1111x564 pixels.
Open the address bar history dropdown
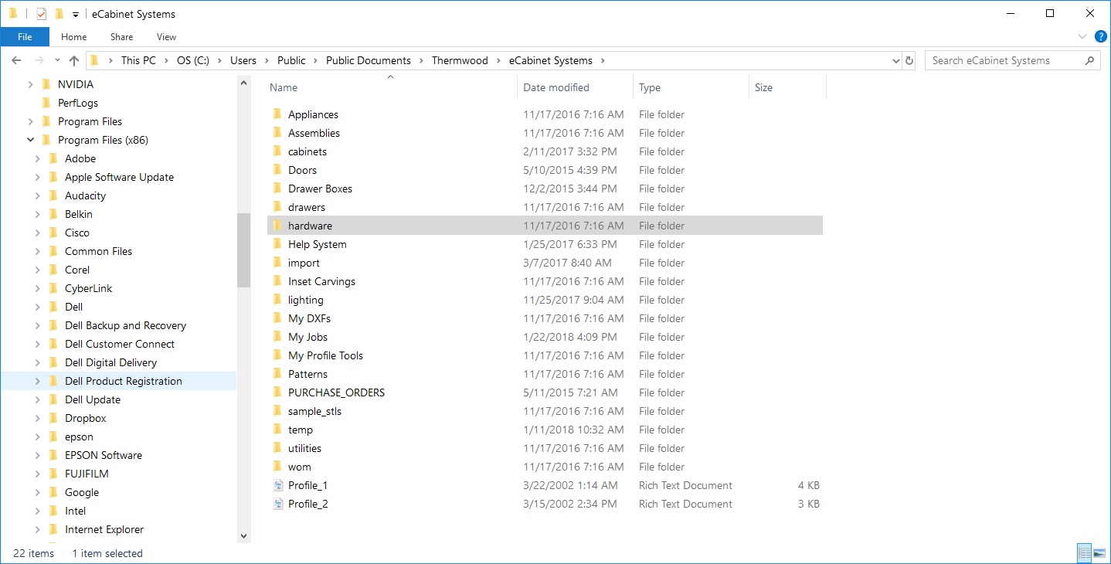coord(895,60)
